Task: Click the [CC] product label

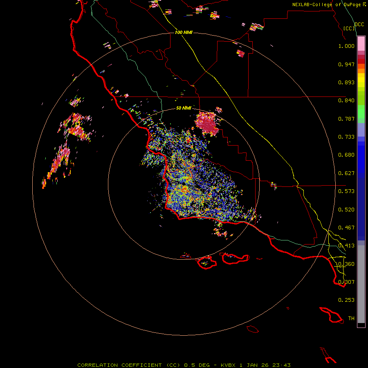Action: tap(349, 28)
